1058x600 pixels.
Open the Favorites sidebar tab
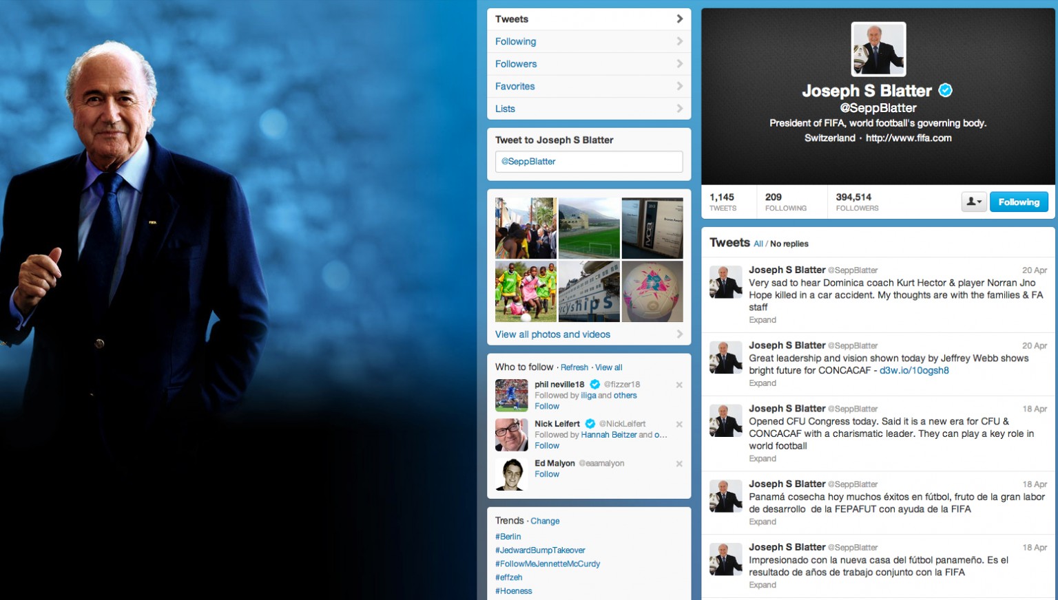coord(589,86)
